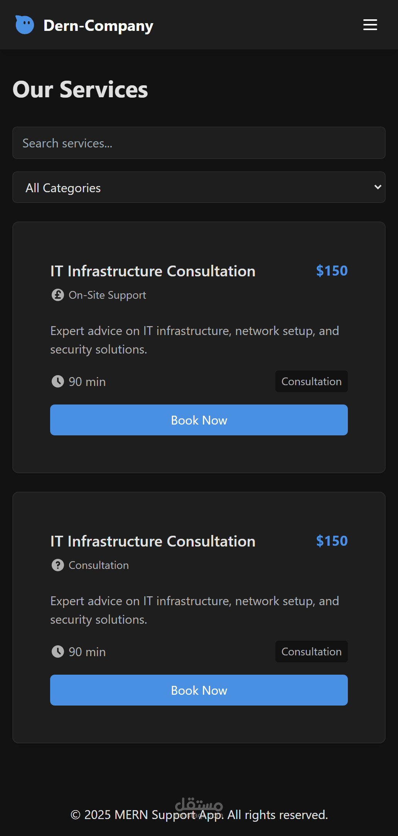Click the On-Site Support category label
Image resolution: width=398 pixels, height=836 pixels.
[x=107, y=295]
